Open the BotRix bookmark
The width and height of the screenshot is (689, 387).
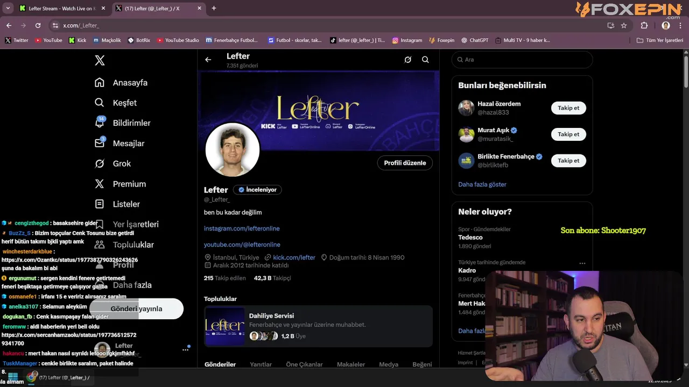[139, 40]
